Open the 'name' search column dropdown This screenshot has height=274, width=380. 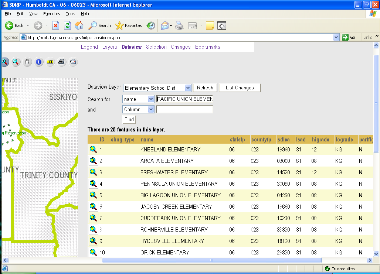pyautogui.click(x=151, y=99)
